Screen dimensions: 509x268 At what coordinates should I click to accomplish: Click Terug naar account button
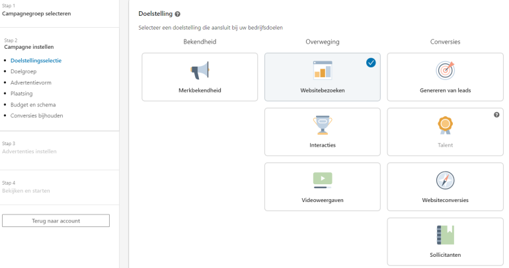(56, 220)
